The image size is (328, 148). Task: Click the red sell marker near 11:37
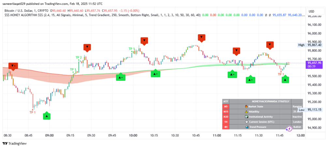coord(270,45)
